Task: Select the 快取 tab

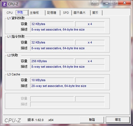Action: click(22, 12)
